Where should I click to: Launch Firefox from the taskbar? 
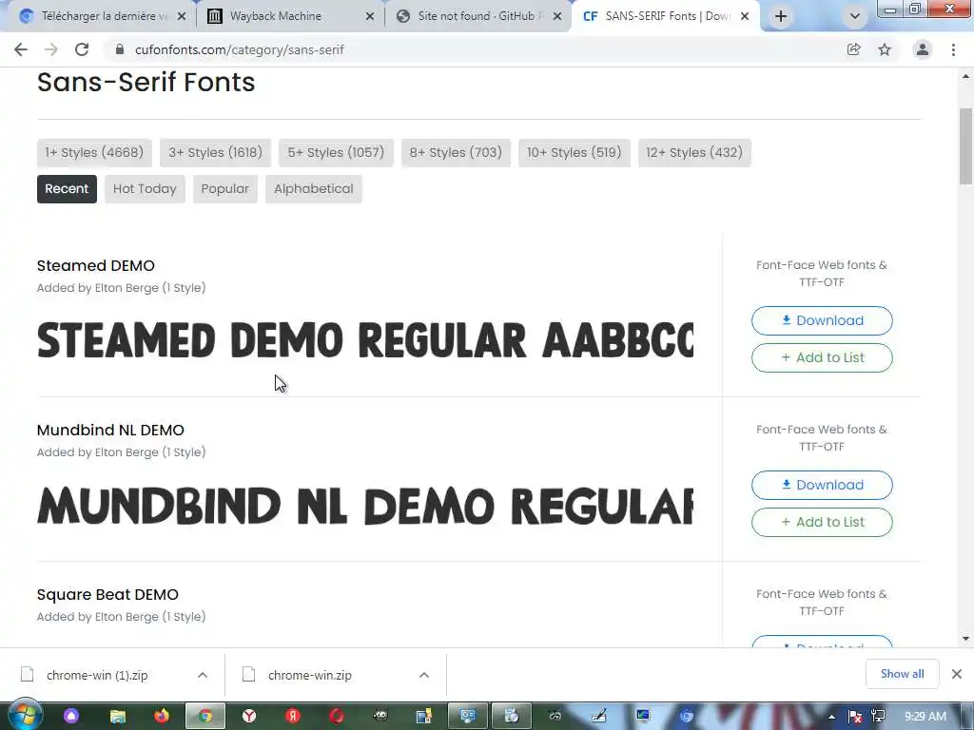pos(162,717)
